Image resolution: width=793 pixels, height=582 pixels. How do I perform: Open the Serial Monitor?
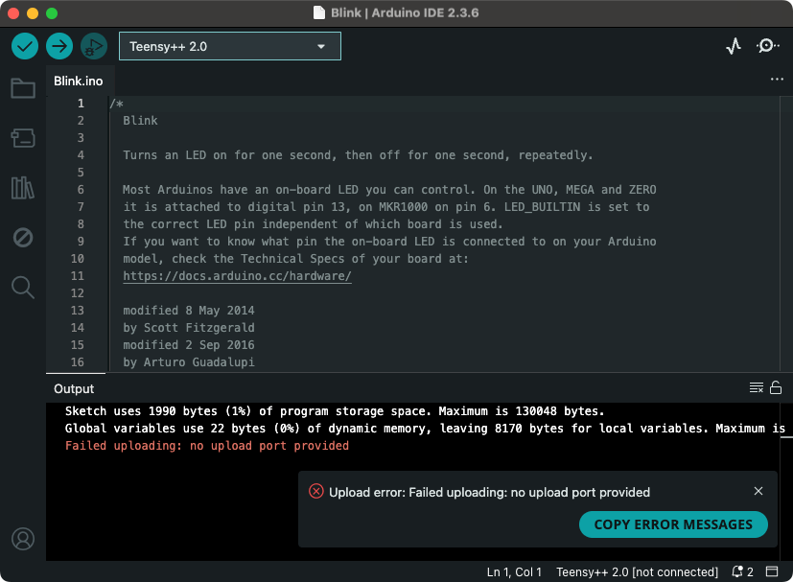pyautogui.click(x=768, y=46)
